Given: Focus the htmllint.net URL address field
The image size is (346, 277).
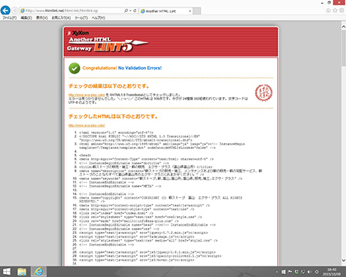Looking at the screenshot, I should (71, 11).
